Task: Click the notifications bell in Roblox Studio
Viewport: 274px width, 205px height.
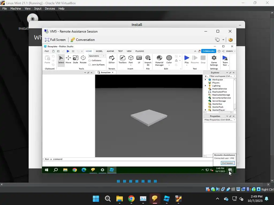Action: 199,51
